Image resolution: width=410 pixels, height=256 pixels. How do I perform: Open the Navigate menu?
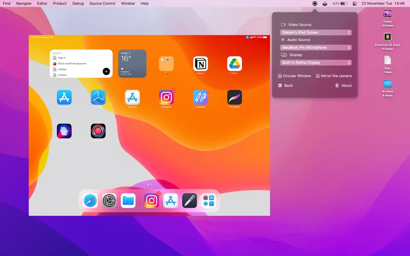click(23, 3)
